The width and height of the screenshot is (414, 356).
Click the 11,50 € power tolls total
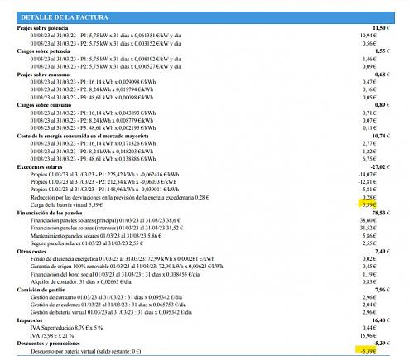pos(381,28)
